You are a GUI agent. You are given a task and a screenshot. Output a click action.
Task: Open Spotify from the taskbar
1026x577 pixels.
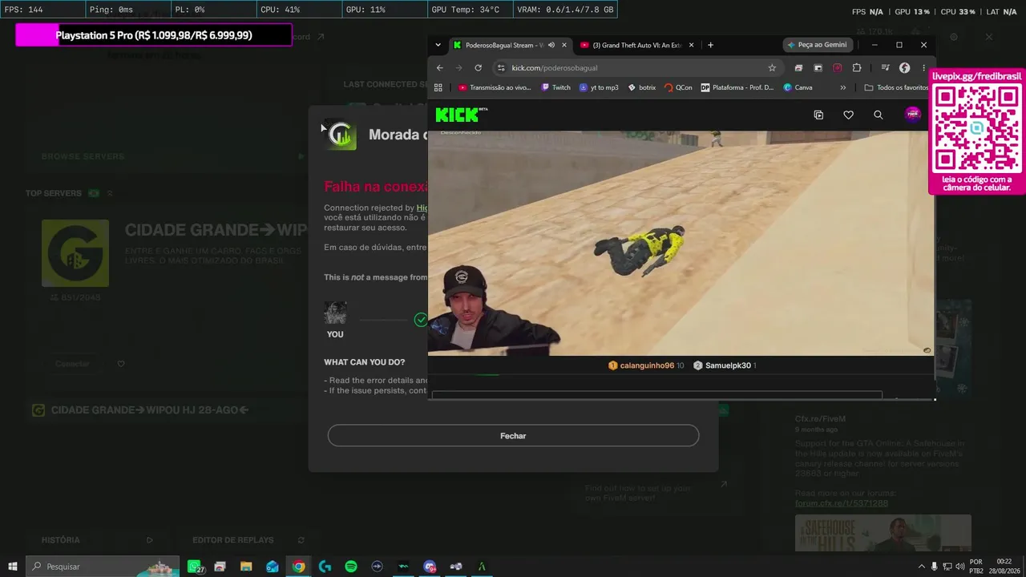coord(351,567)
